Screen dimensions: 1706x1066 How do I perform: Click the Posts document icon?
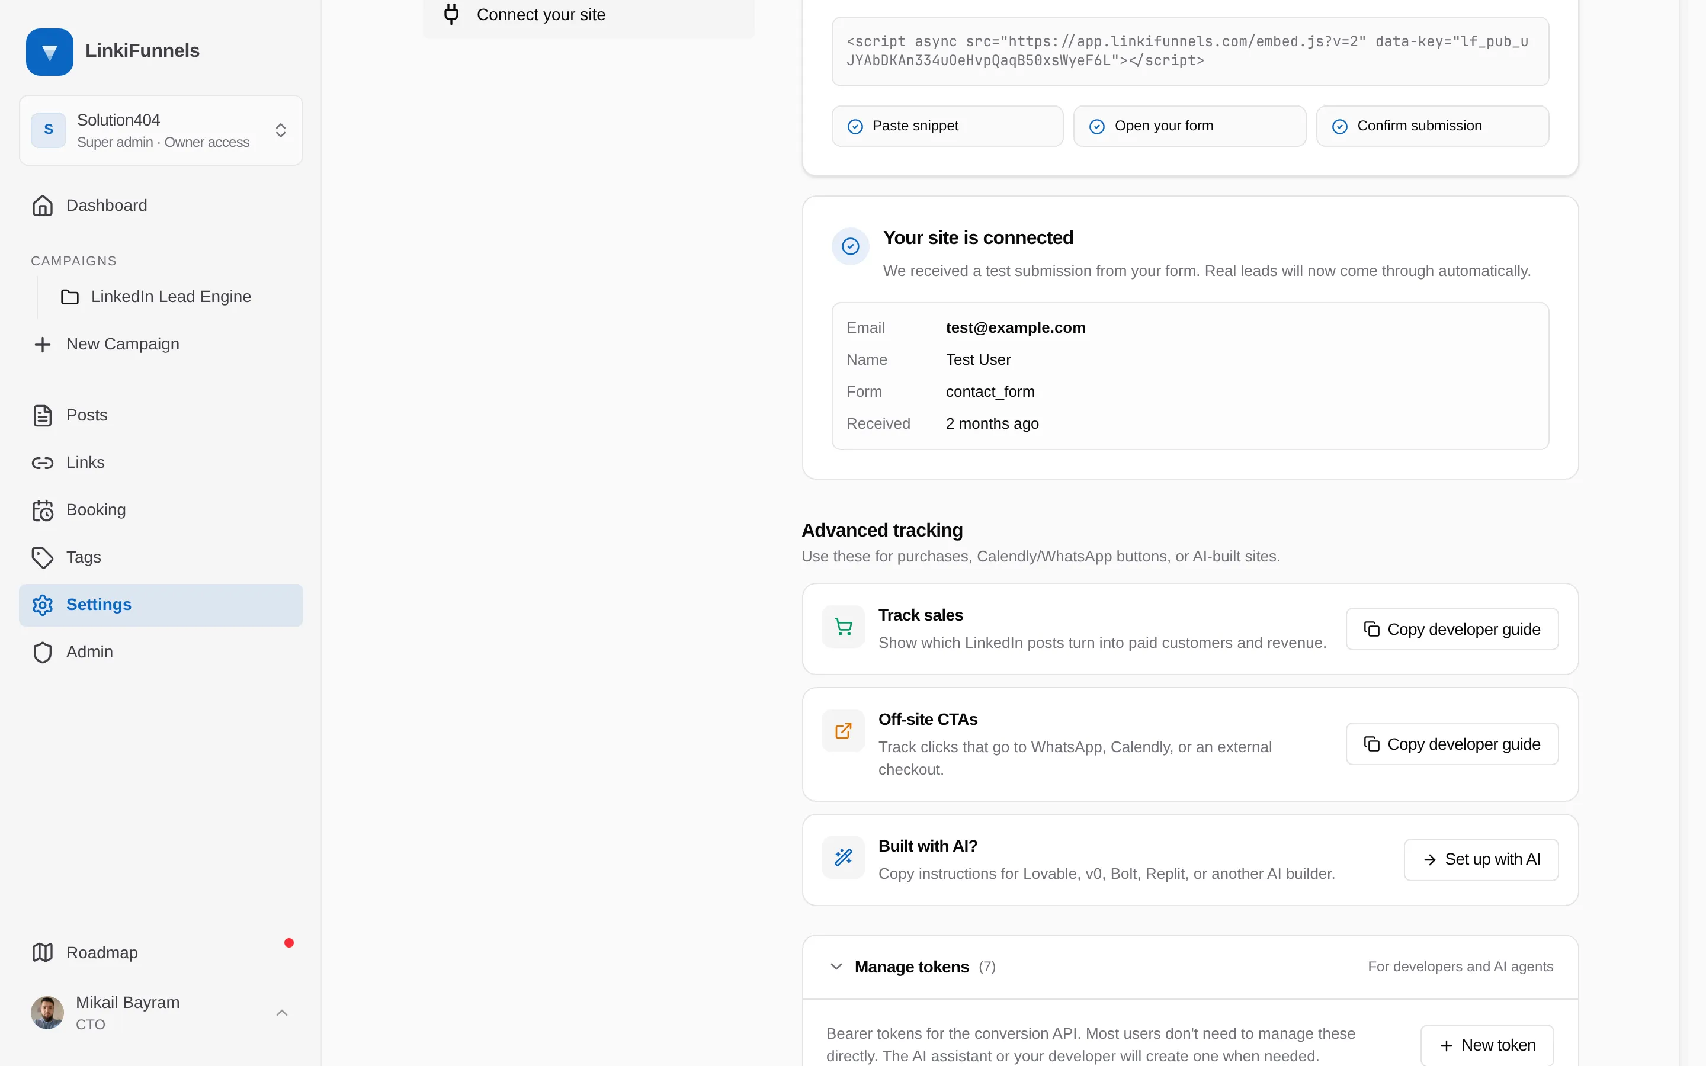pyautogui.click(x=42, y=415)
